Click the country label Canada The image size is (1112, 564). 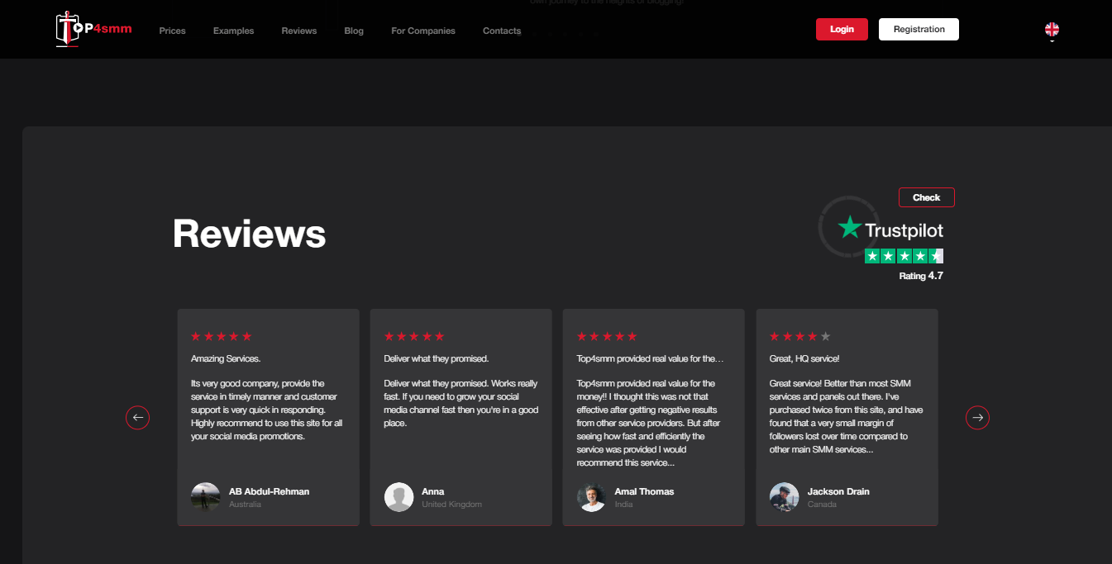coord(823,505)
